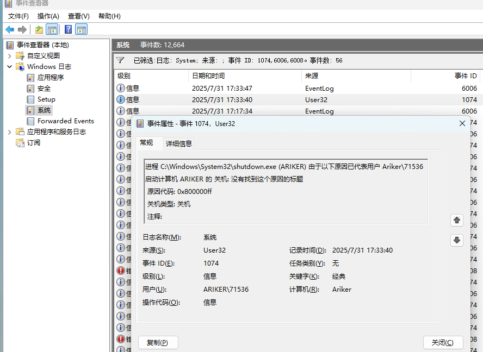
Task: Select 事件查看器 (本地) root node
Action: point(43,45)
